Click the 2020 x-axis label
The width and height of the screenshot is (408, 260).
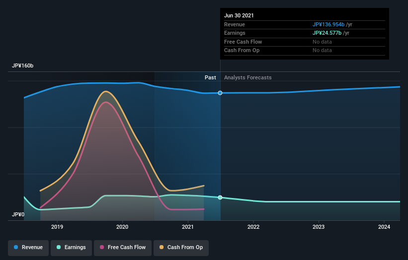(122, 227)
